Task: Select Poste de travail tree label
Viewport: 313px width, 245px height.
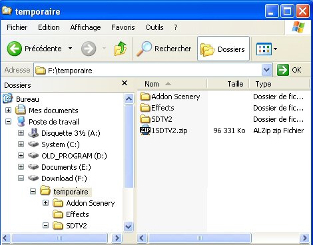Action: [x=54, y=122]
